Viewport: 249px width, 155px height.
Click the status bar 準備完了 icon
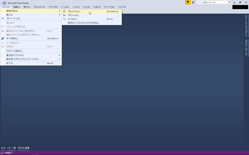[2, 153]
